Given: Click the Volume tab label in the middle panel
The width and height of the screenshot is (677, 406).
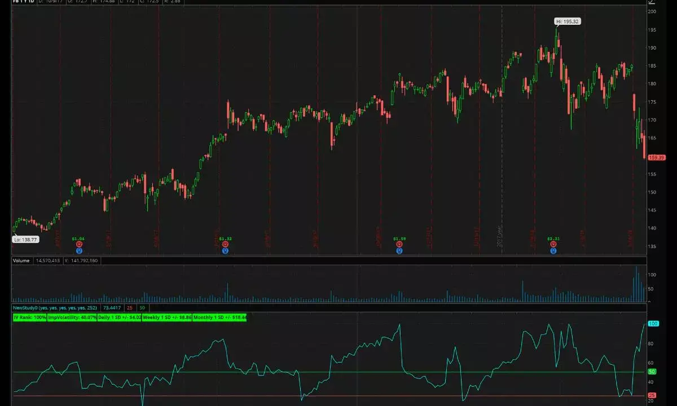Looking at the screenshot, I should 21,261.
